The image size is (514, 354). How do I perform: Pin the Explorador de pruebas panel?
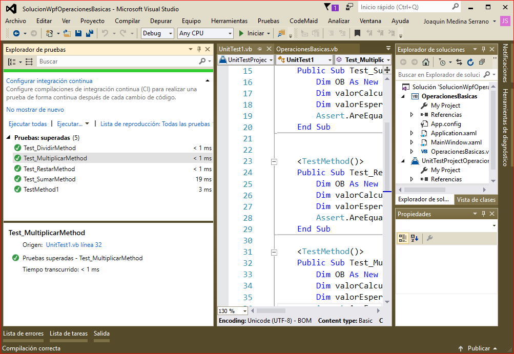coord(199,49)
